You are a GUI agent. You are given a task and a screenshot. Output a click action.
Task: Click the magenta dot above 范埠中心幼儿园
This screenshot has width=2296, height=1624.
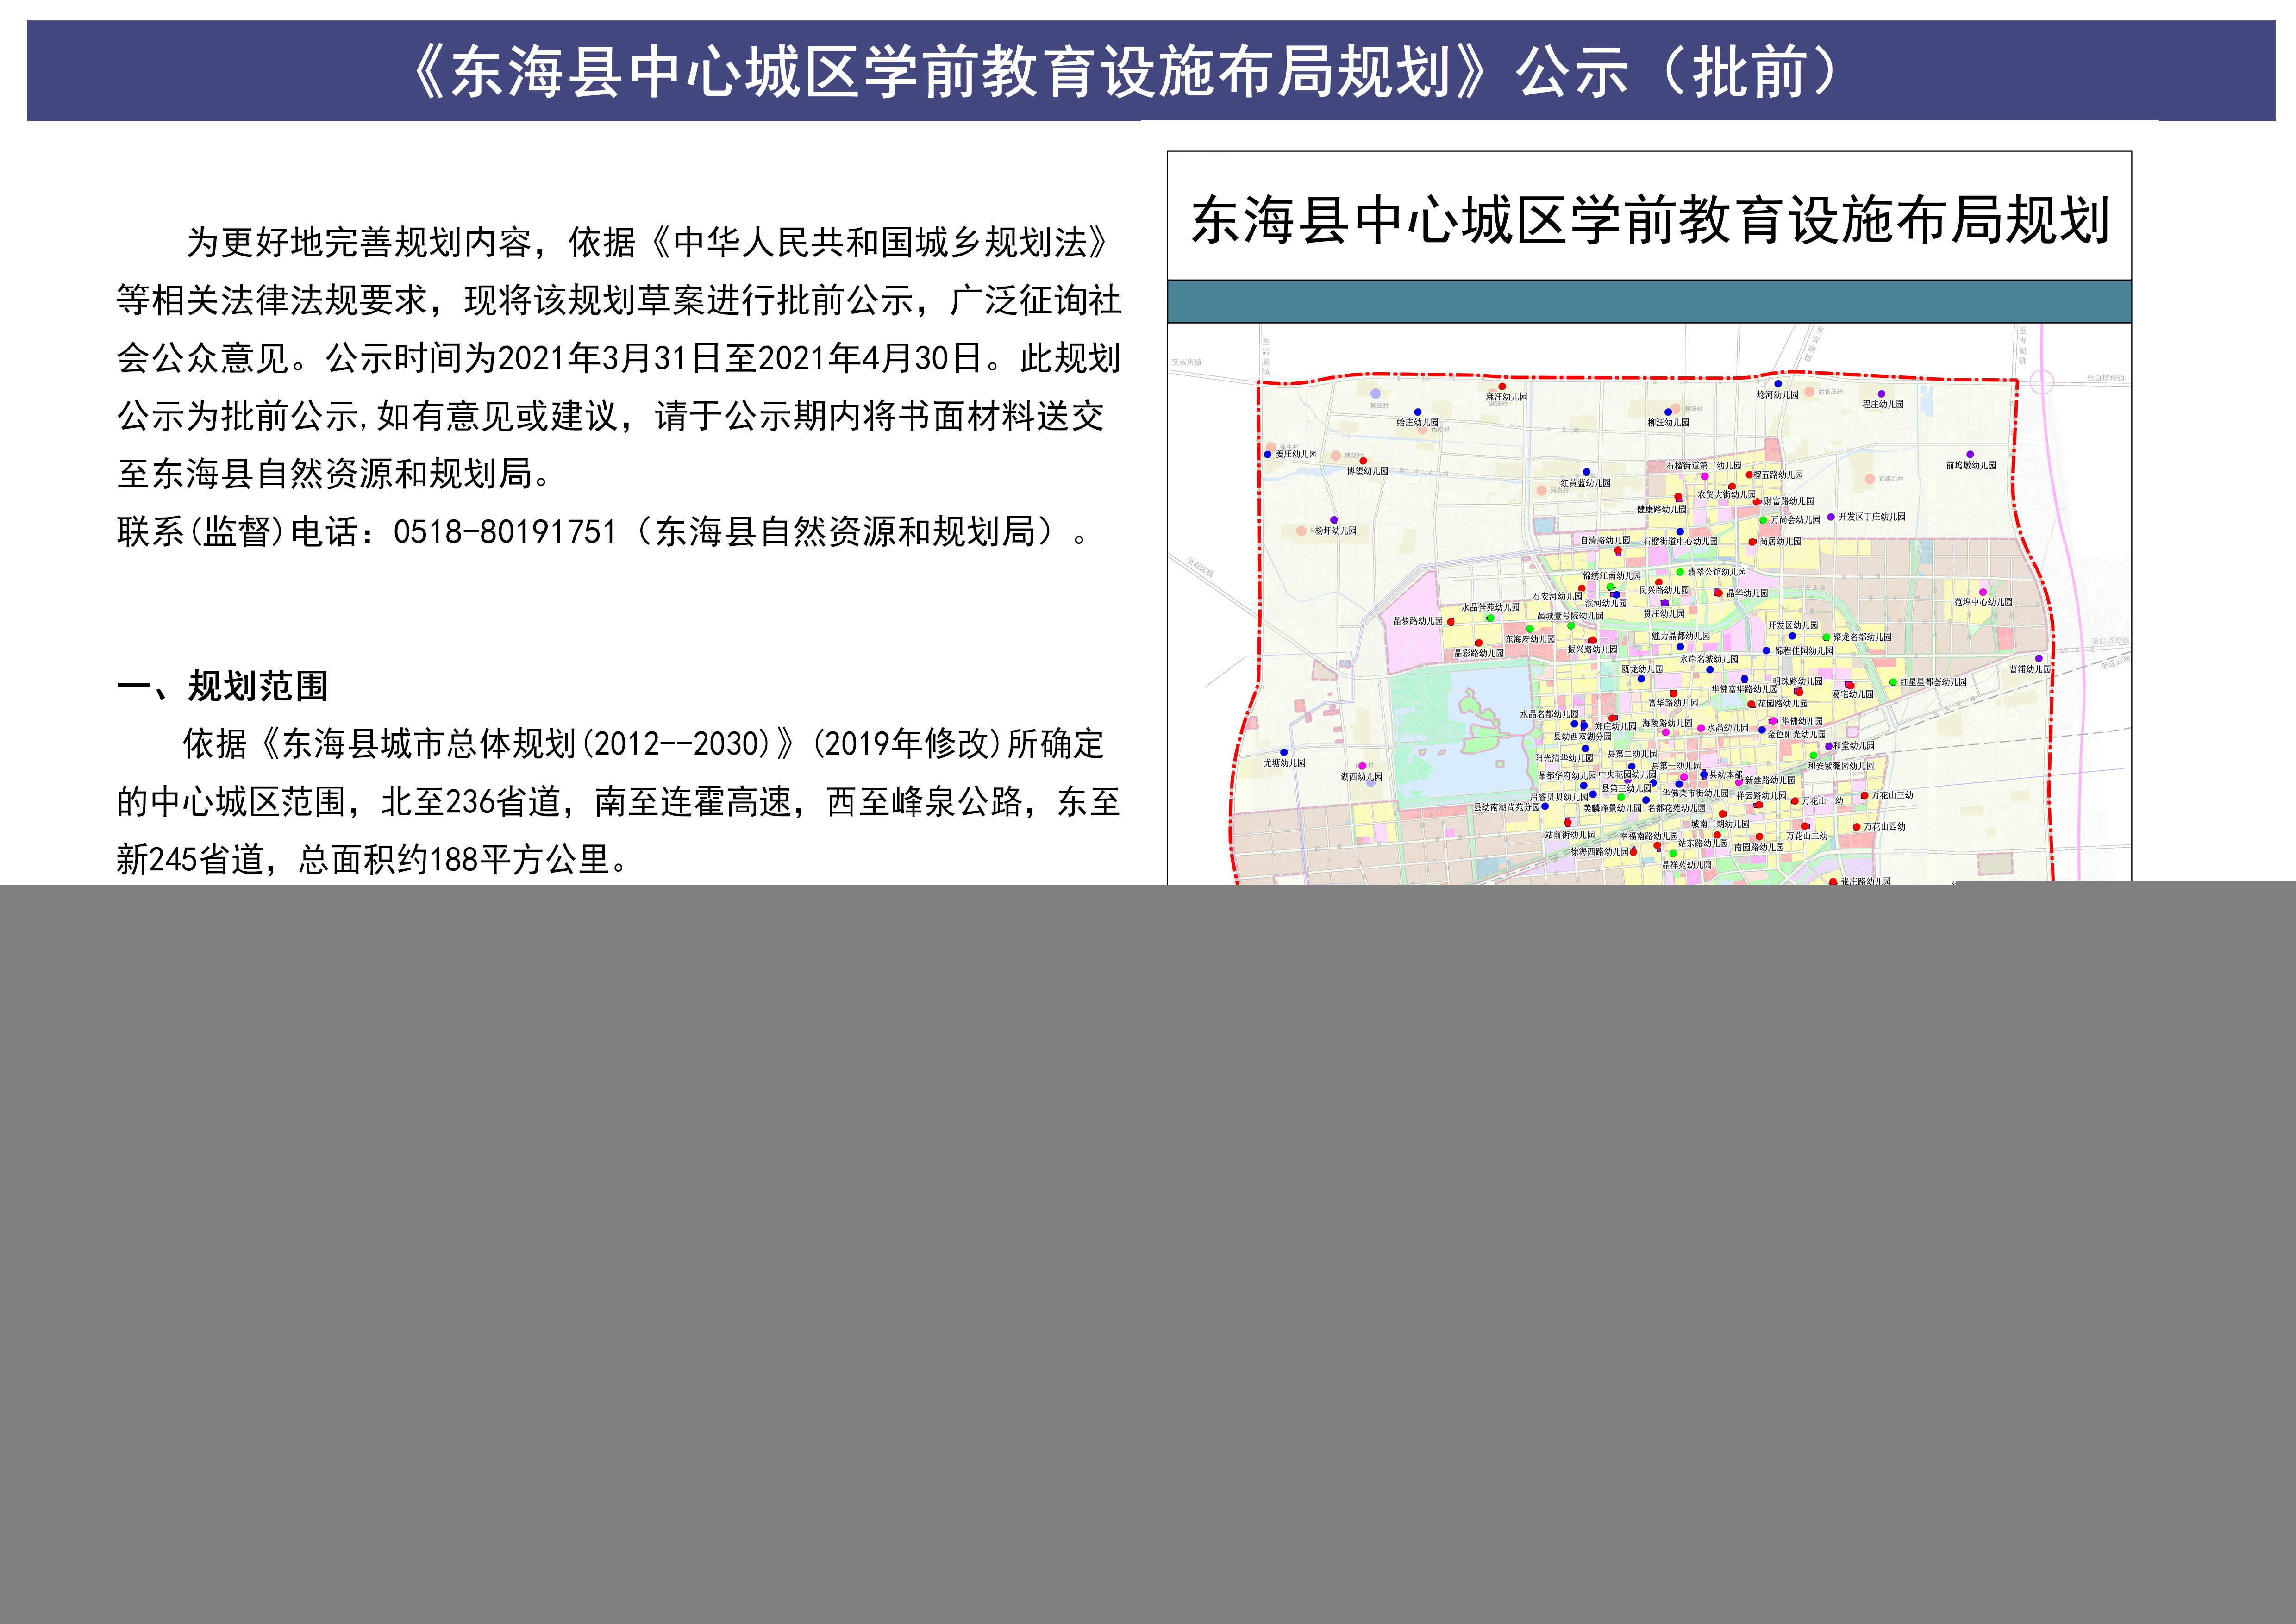tap(1983, 592)
